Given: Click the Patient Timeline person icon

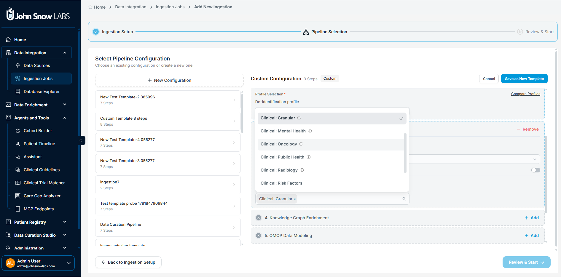Looking at the screenshot, I should (18, 144).
